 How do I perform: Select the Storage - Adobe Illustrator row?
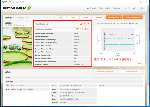click(63, 52)
